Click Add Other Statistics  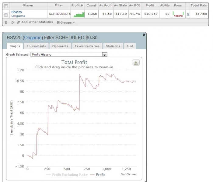coord(35,22)
